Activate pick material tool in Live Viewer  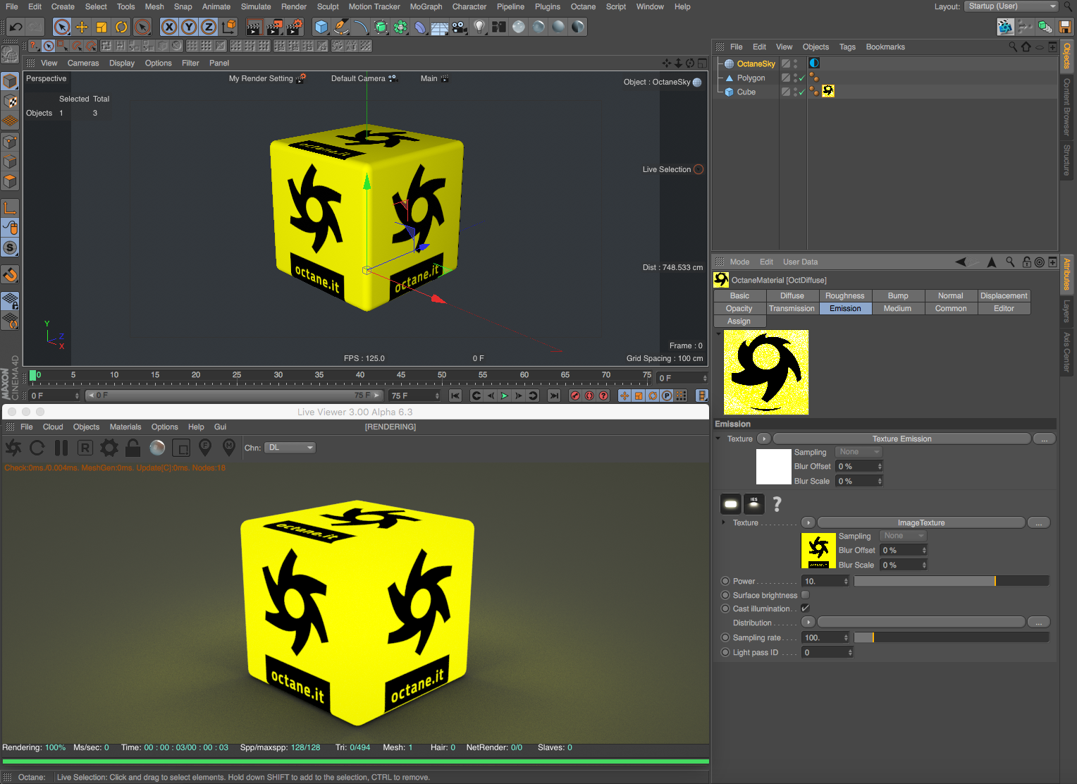point(229,448)
